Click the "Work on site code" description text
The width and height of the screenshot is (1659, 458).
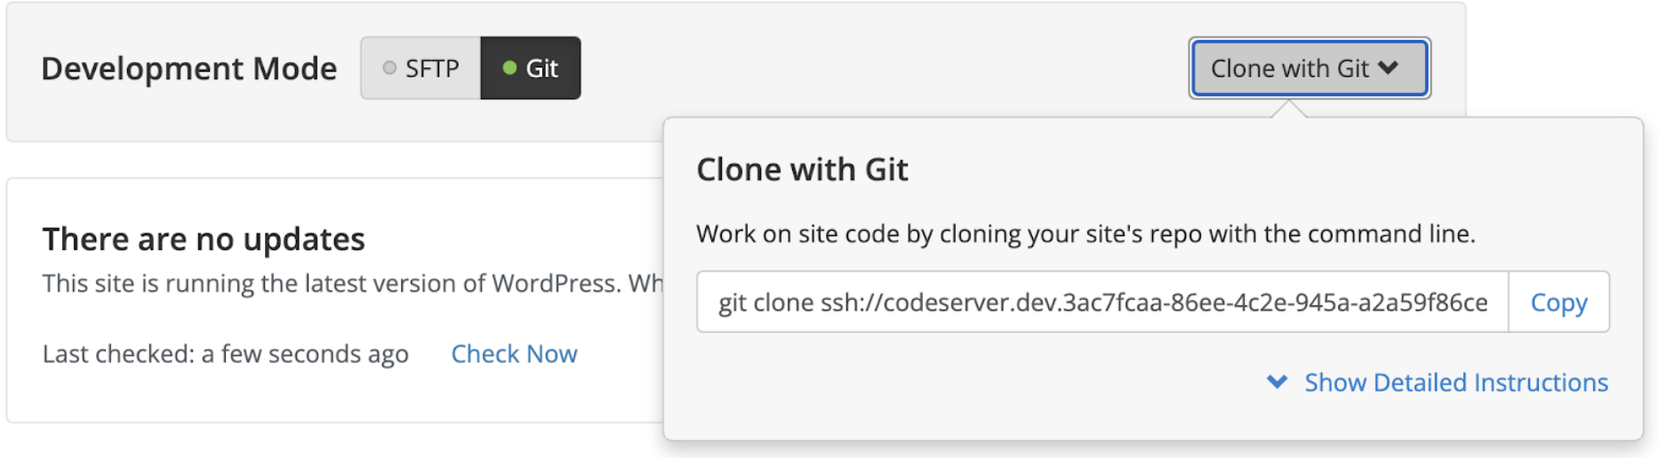click(1085, 234)
